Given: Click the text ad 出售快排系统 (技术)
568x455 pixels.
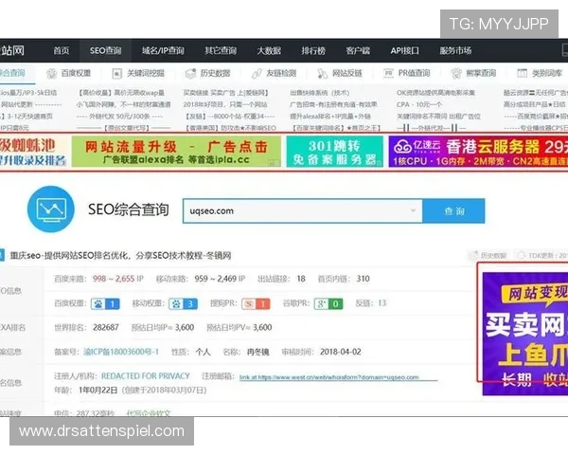Looking at the screenshot, I should [x=320, y=93].
